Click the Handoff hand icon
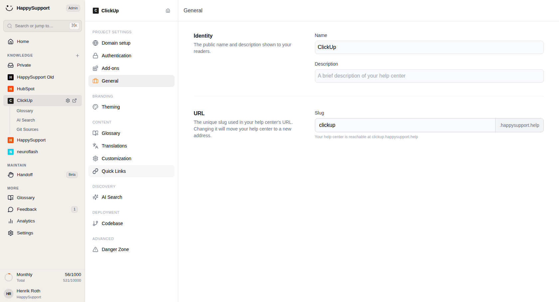 [11, 175]
